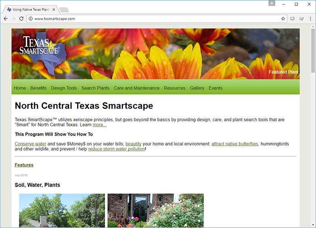
Task: Open the Gallery menu item
Action: [x=197, y=88]
